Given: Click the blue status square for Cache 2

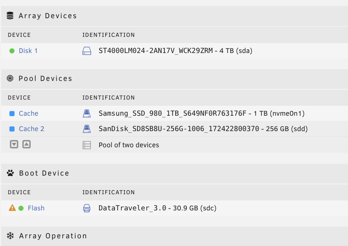Looking at the screenshot, I should pyautogui.click(x=12, y=129).
